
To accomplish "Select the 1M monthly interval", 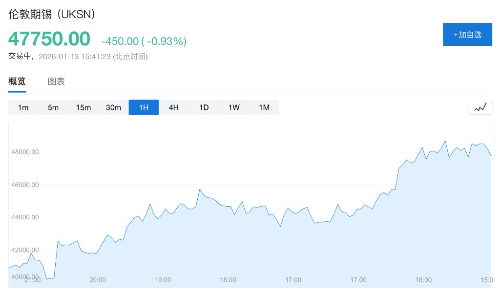I will coord(264,107).
